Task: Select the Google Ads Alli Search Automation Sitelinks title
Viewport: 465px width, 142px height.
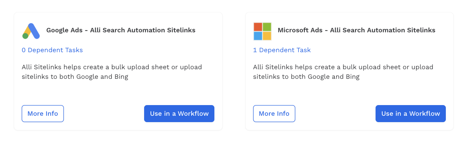Action: pos(121,30)
